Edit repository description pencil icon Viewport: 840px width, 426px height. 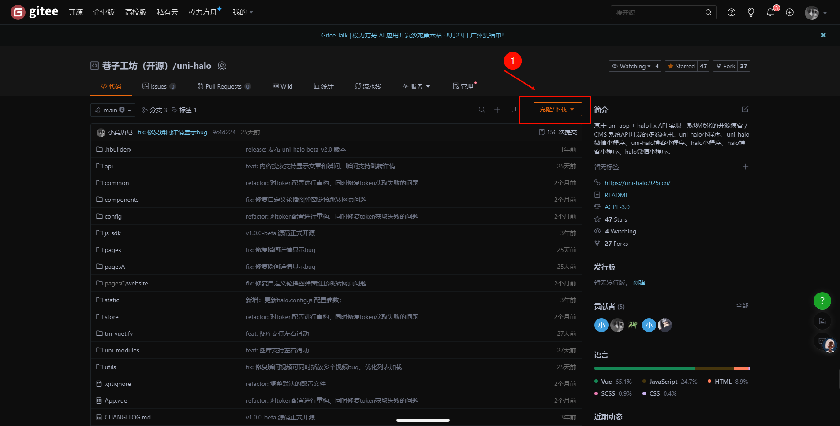point(745,109)
